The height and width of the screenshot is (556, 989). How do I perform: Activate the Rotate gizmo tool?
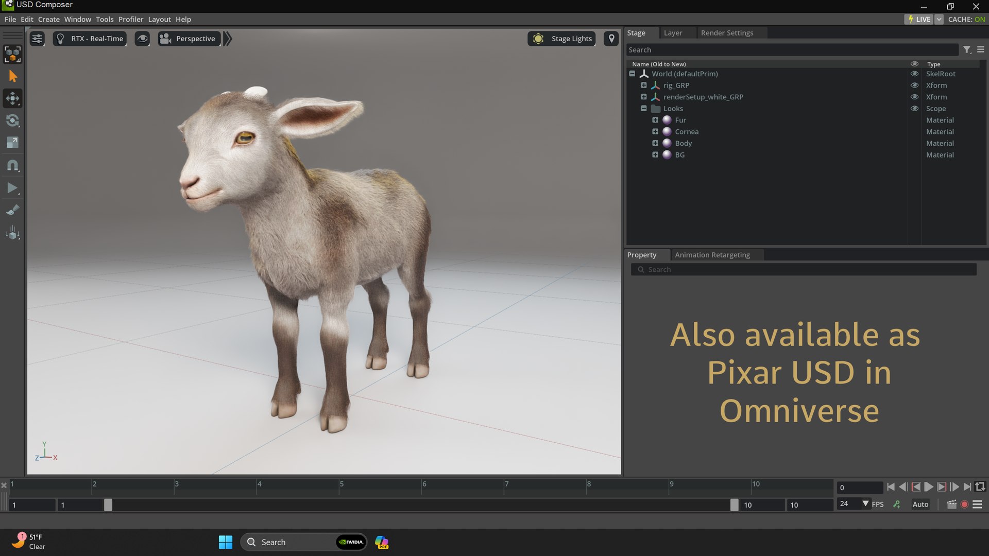(12, 120)
